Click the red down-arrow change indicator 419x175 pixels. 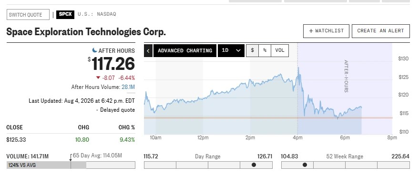tap(98, 78)
